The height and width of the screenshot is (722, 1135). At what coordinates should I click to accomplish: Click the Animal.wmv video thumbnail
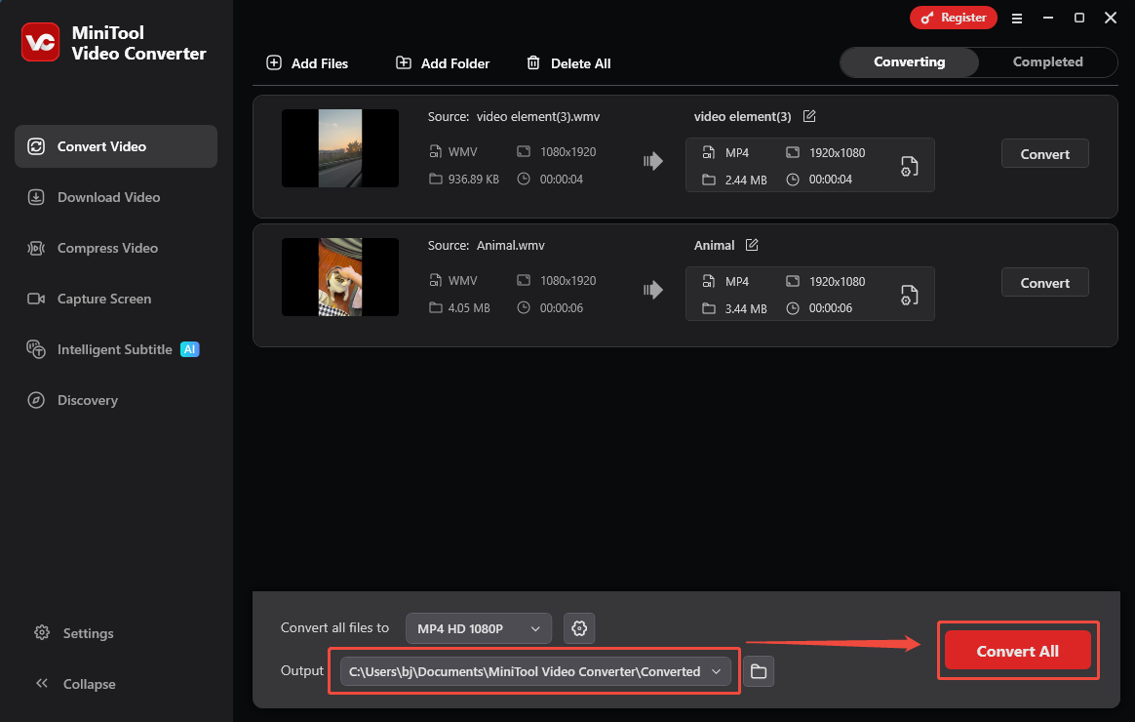click(339, 277)
